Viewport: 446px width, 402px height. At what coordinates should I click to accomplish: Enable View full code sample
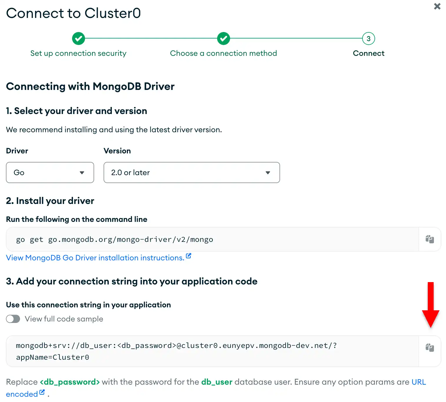coord(13,319)
